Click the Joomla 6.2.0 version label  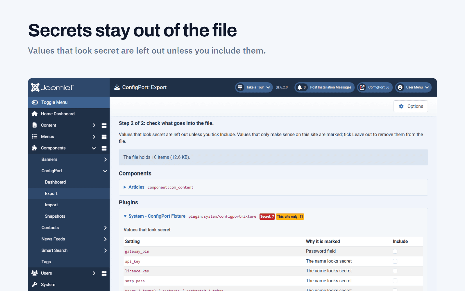[x=282, y=87]
